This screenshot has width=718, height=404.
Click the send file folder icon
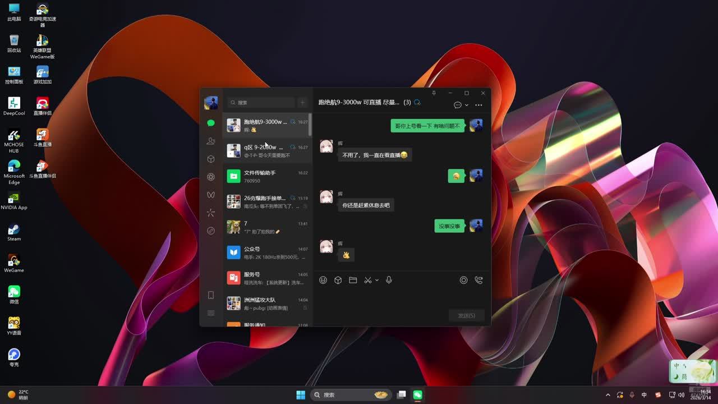pos(353,280)
